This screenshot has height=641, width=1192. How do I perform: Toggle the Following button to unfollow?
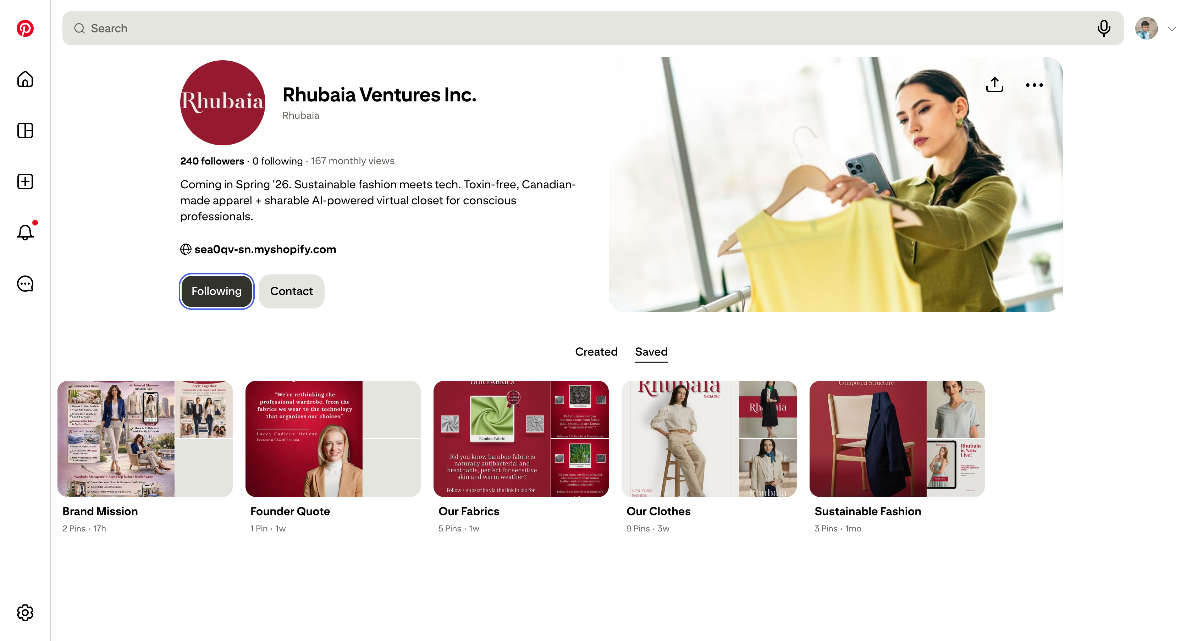click(x=216, y=291)
